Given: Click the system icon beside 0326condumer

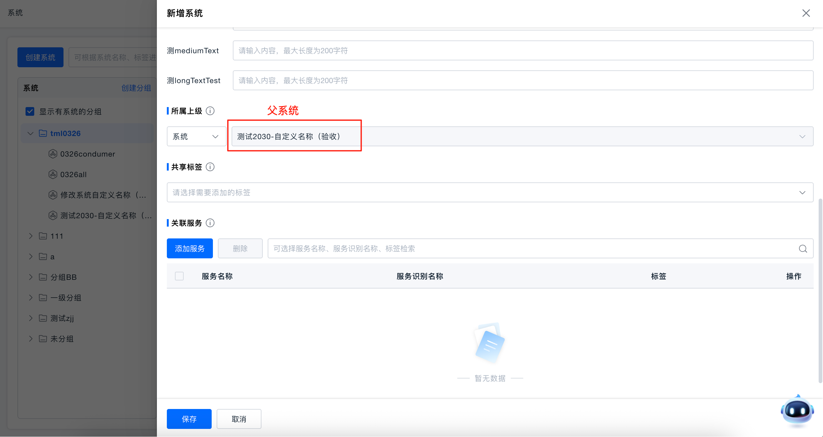Looking at the screenshot, I should click(53, 154).
